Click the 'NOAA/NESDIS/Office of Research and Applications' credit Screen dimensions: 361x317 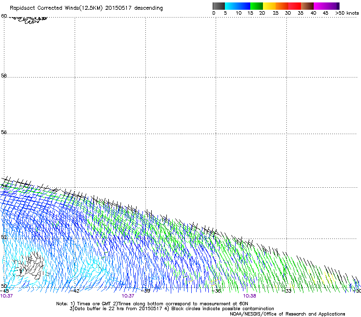287,314
